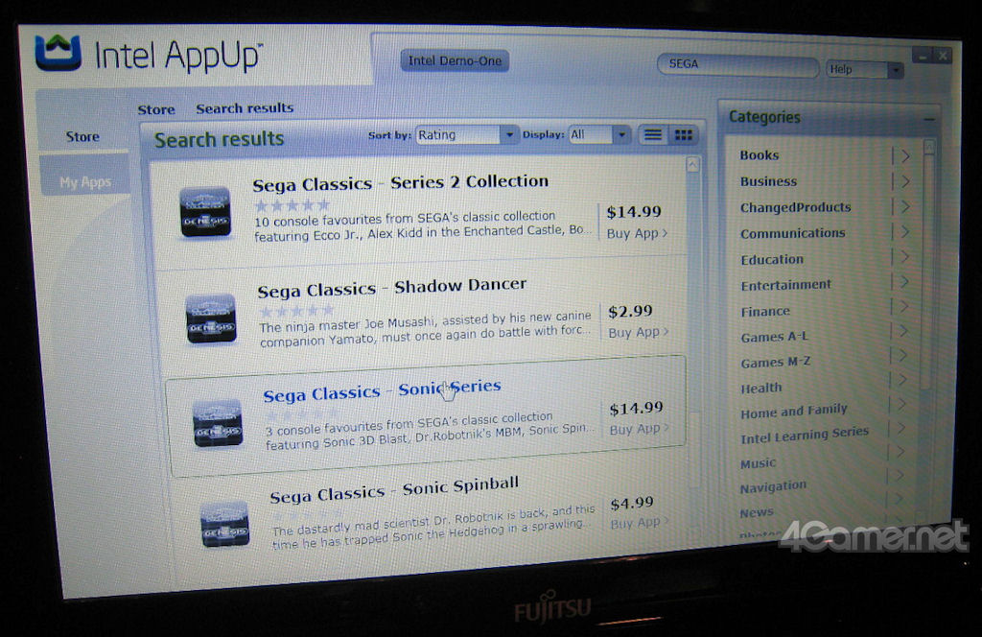
Task: Select the News category
Action: click(757, 512)
